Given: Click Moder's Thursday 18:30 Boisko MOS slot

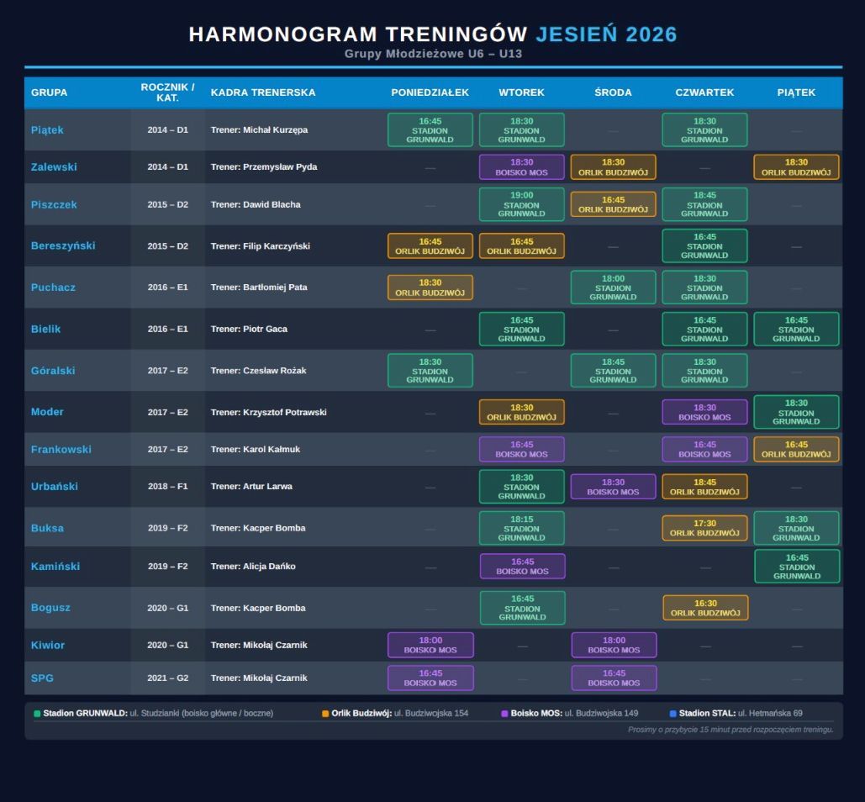Looking at the screenshot, I should tap(705, 412).
